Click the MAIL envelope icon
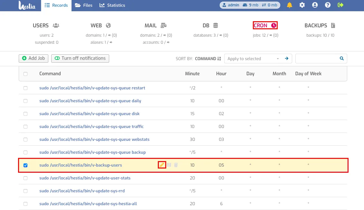Viewport: 364px width, 210px height. pyautogui.click(x=164, y=25)
